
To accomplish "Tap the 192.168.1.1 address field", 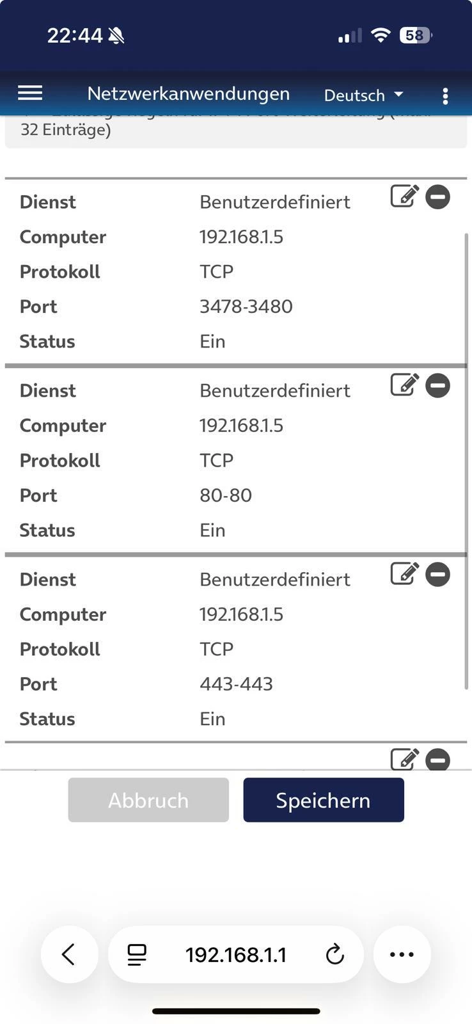I will coord(236,955).
